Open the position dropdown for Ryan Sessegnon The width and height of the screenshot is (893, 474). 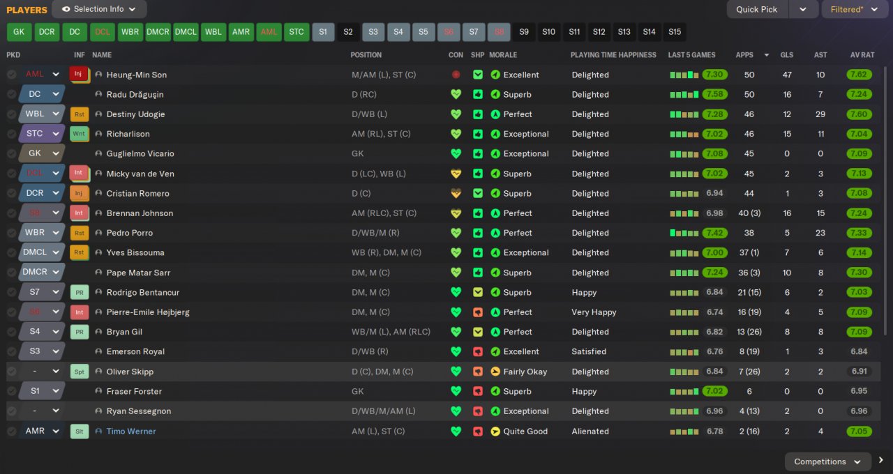[x=42, y=411]
